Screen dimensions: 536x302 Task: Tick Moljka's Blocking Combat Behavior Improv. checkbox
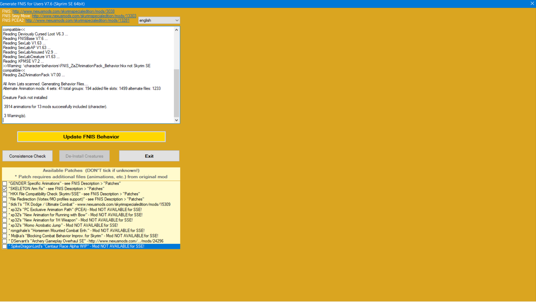pyautogui.click(x=5, y=236)
